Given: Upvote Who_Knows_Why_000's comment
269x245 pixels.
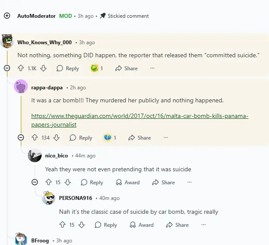Looking at the screenshot, I should pyautogui.click(x=21, y=68).
